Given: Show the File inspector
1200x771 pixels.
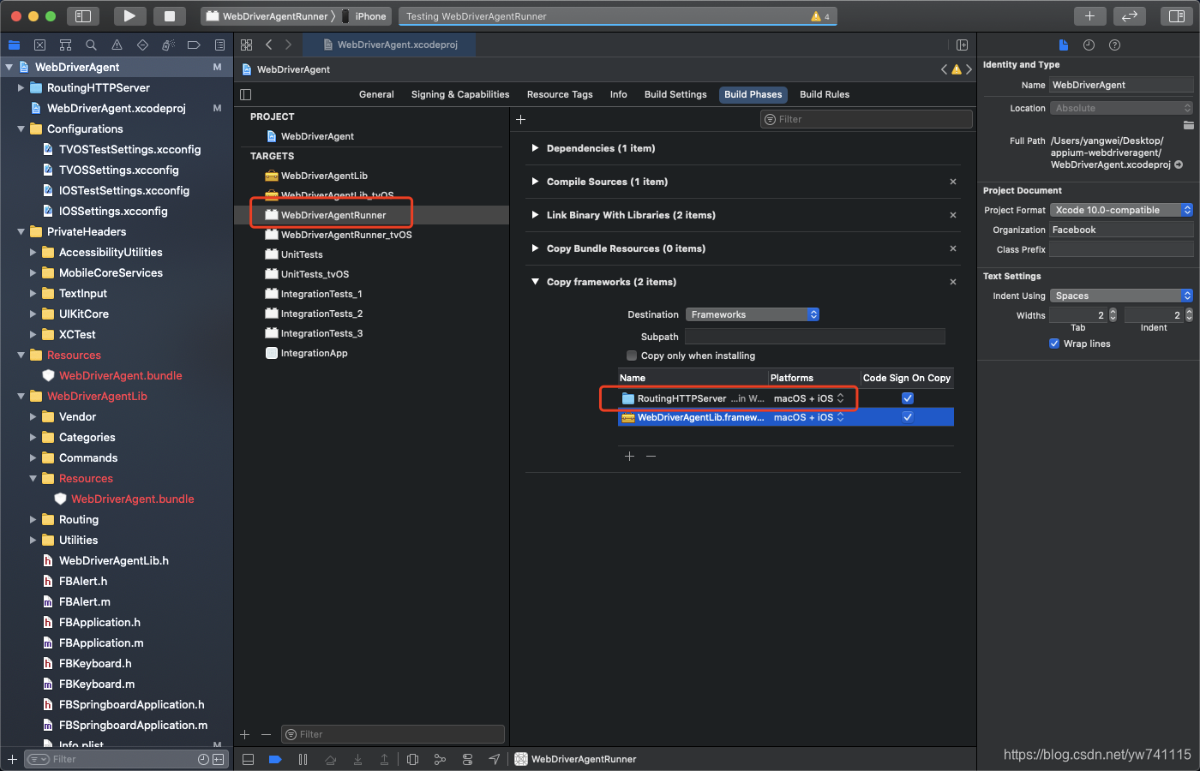Looking at the screenshot, I should point(1063,45).
